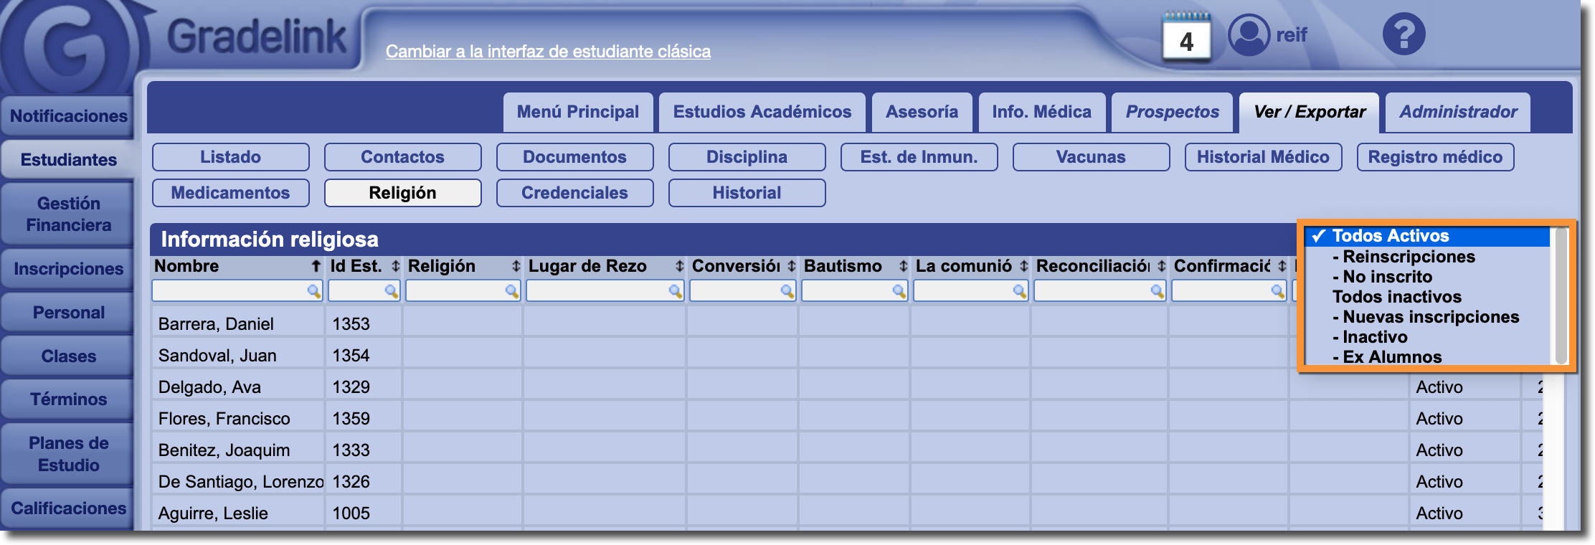The height and width of the screenshot is (545, 1595).
Task: Click search icon in Religión filter field
Action: [x=511, y=290]
